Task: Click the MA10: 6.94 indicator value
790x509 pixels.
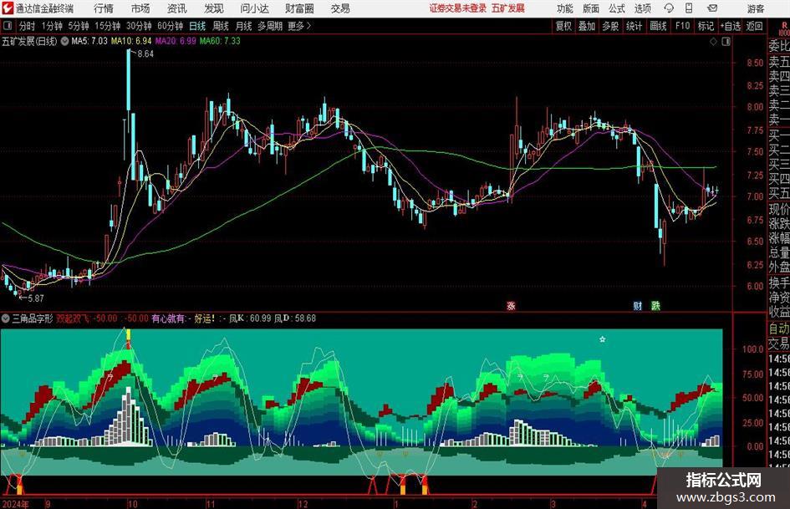Action: (x=131, y=41)
